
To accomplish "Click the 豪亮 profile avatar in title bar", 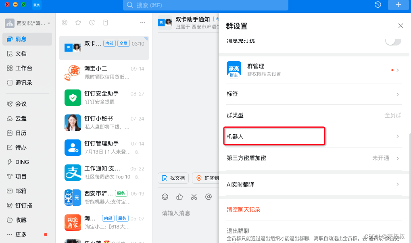I will (x=37, y=5).
